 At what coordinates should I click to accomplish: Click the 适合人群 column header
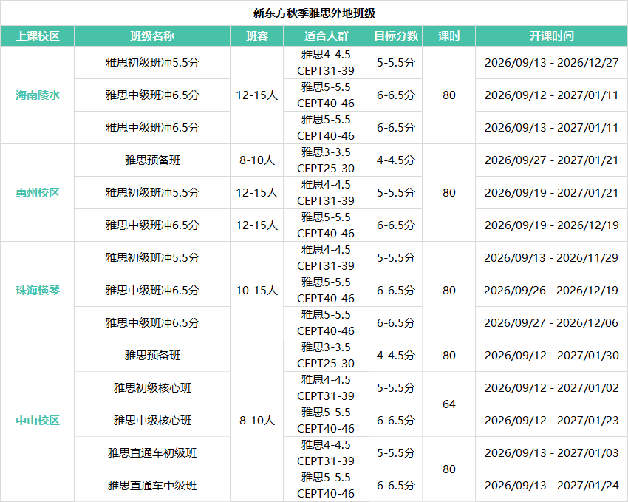326,36
